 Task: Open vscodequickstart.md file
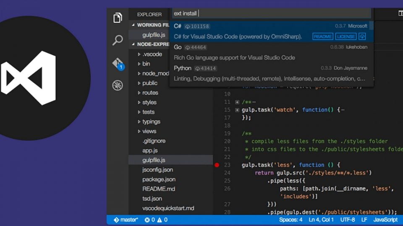(168, 208)
